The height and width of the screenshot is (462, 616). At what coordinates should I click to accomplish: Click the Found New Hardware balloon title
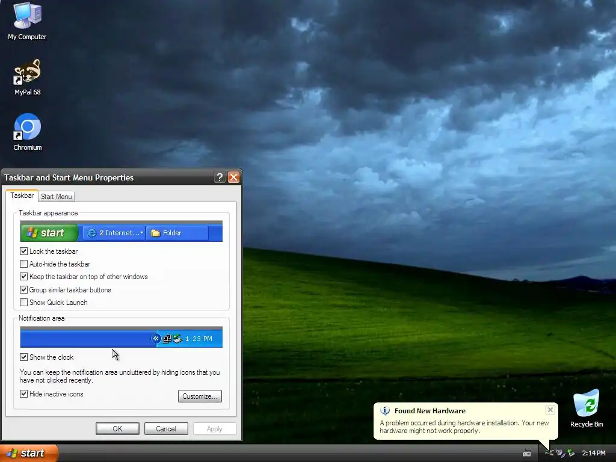click(x=430, y=411)
